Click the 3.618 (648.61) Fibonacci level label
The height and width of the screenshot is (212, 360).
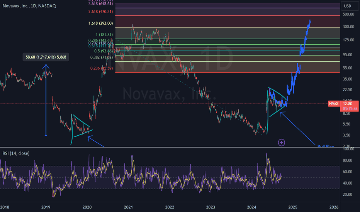coord(100,4)
